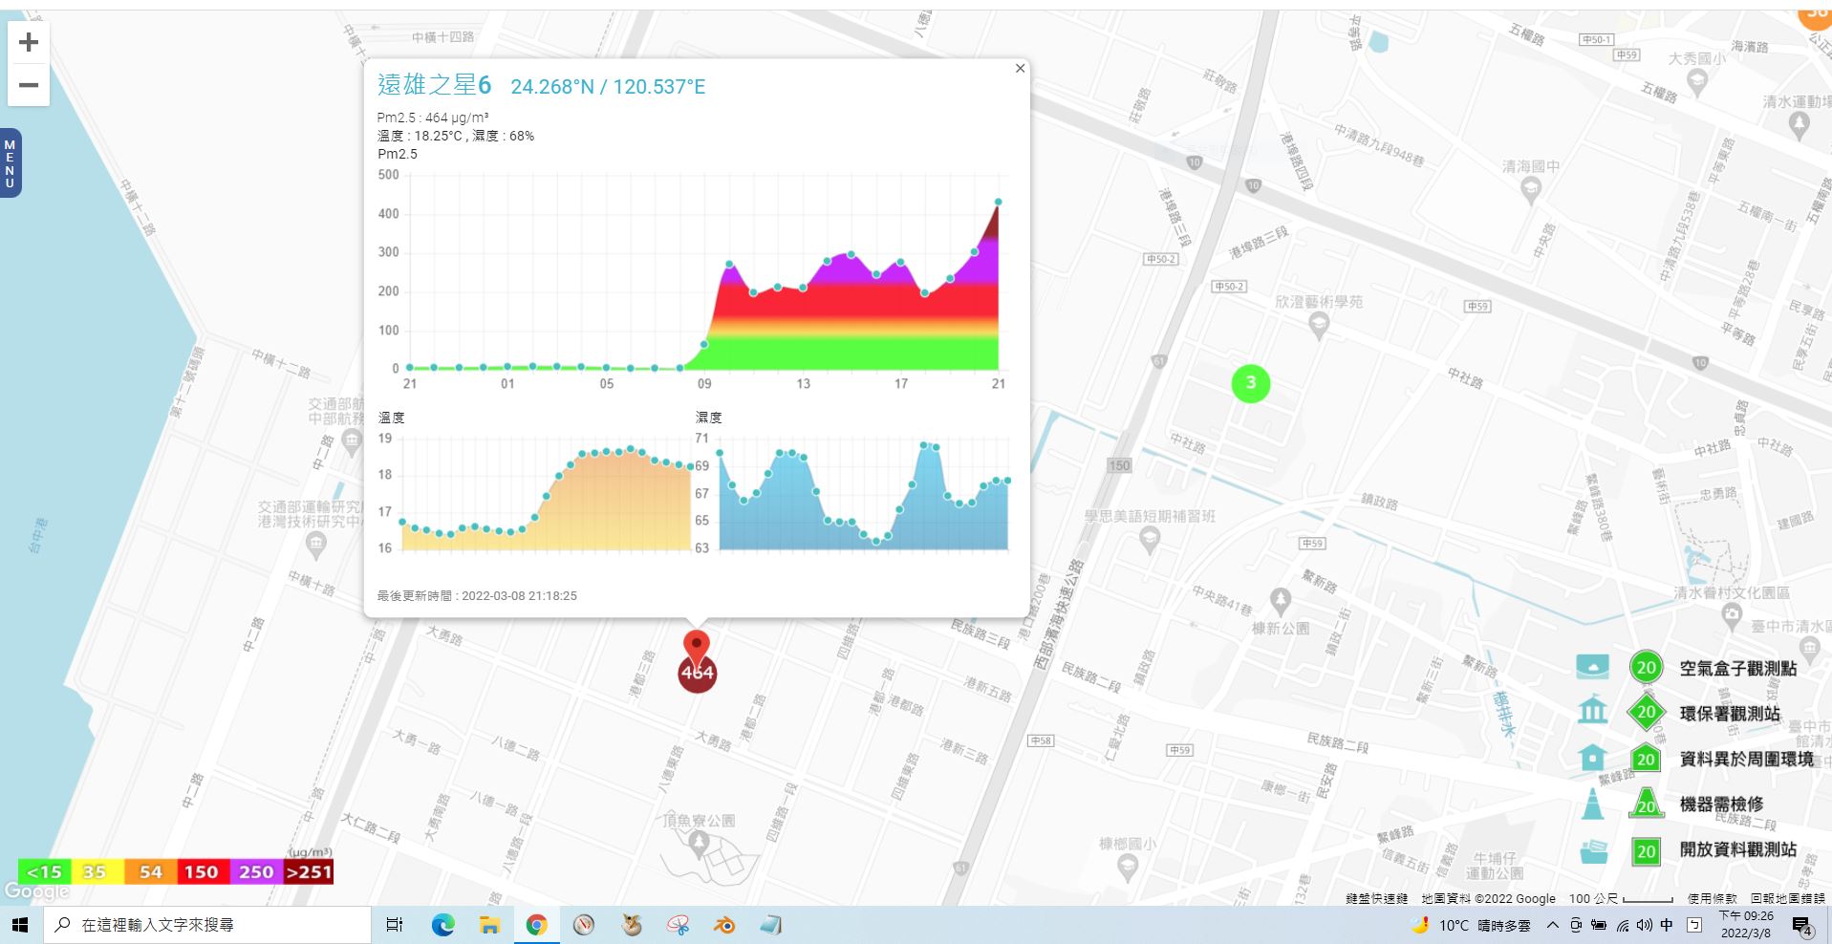Screen dimensions: 1832x944
Task: Click the 機器需檢修 legend label
Action: point(1722,804)
